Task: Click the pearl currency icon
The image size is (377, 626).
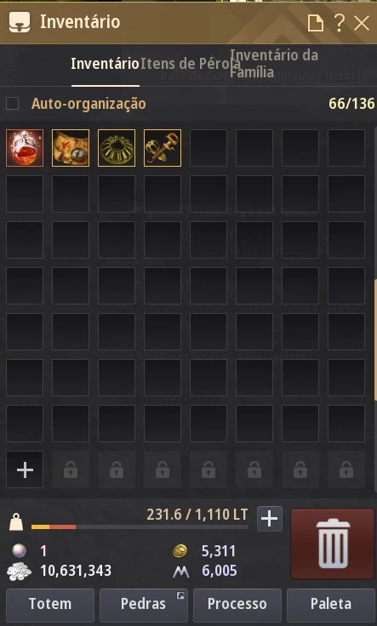Action: [x=19, y=551]
